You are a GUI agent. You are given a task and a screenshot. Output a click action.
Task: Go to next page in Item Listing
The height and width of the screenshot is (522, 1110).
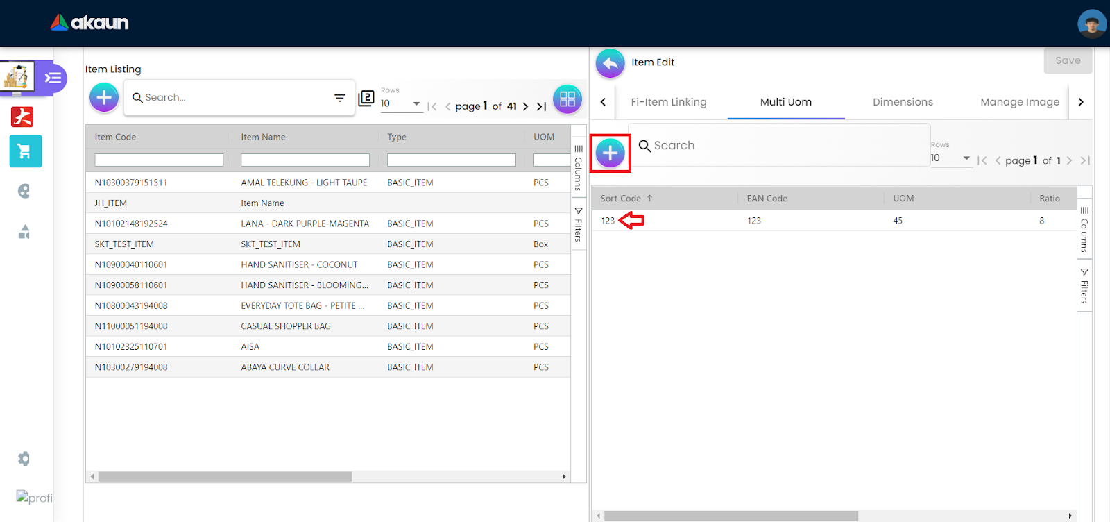(525, 106)
